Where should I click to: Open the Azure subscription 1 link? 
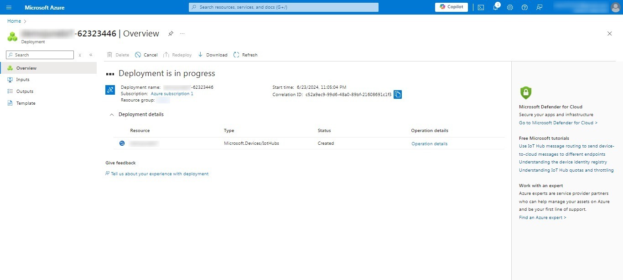click(x=172, y=94)
